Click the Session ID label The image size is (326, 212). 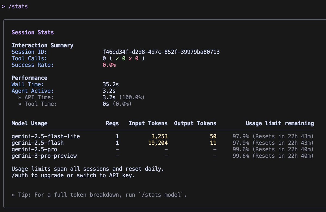pos(29,52)
